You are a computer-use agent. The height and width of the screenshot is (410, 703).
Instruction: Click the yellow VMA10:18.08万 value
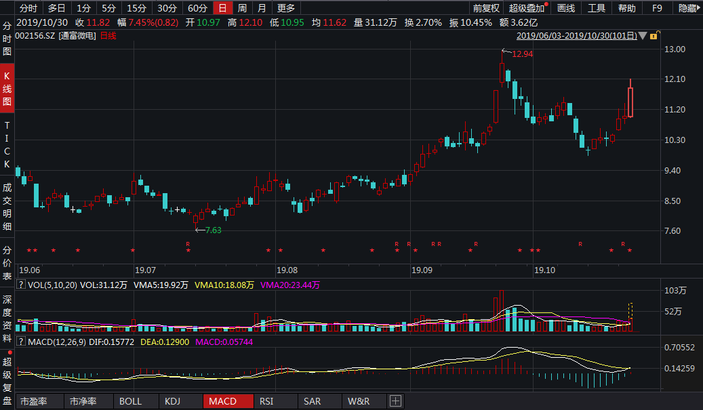click(x=224, y=285)
